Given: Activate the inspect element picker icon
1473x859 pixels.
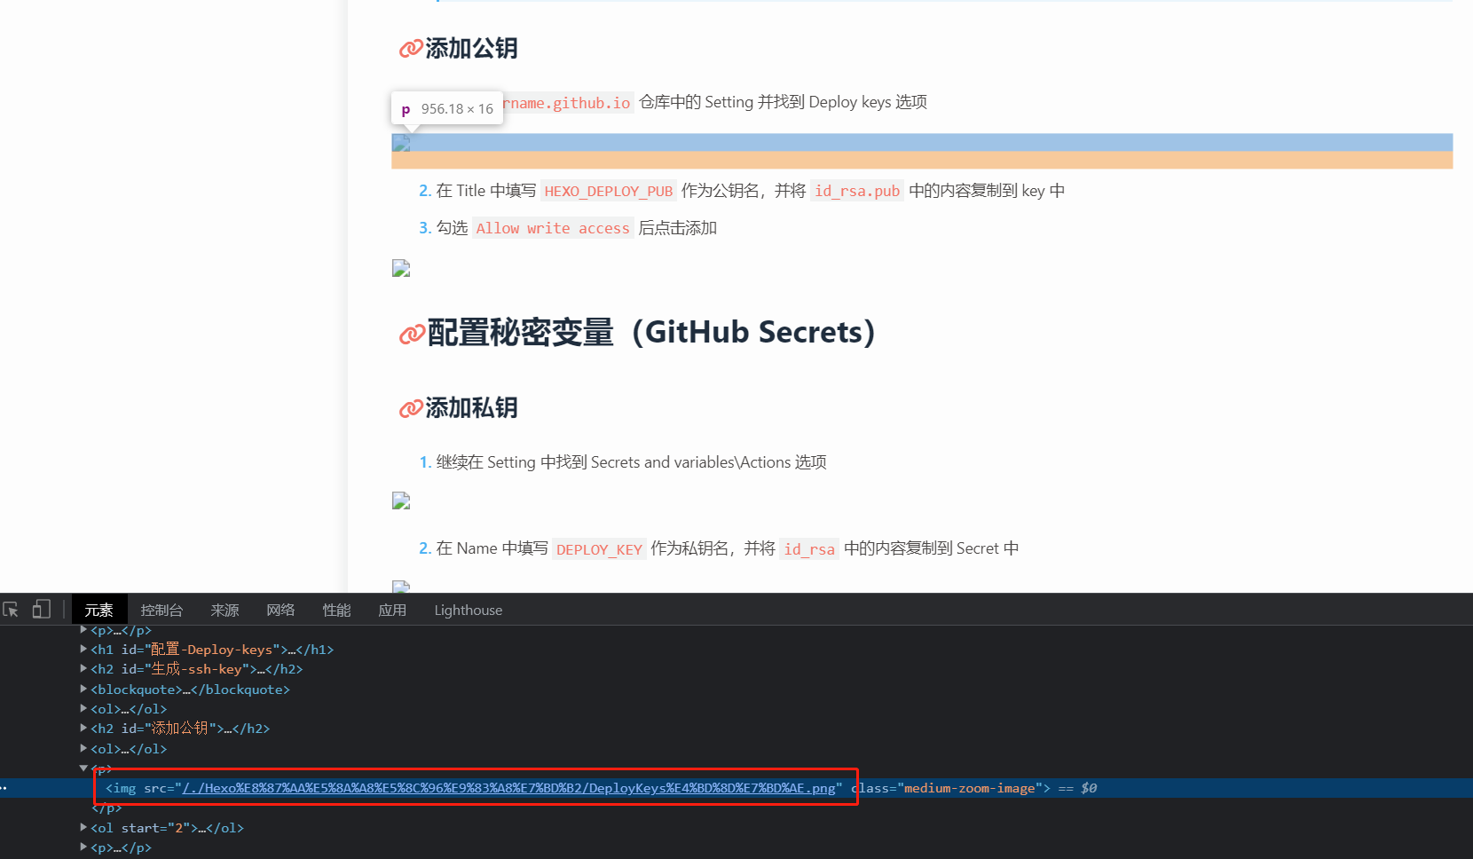Looking at the screenshot, I should coord(11,609).
